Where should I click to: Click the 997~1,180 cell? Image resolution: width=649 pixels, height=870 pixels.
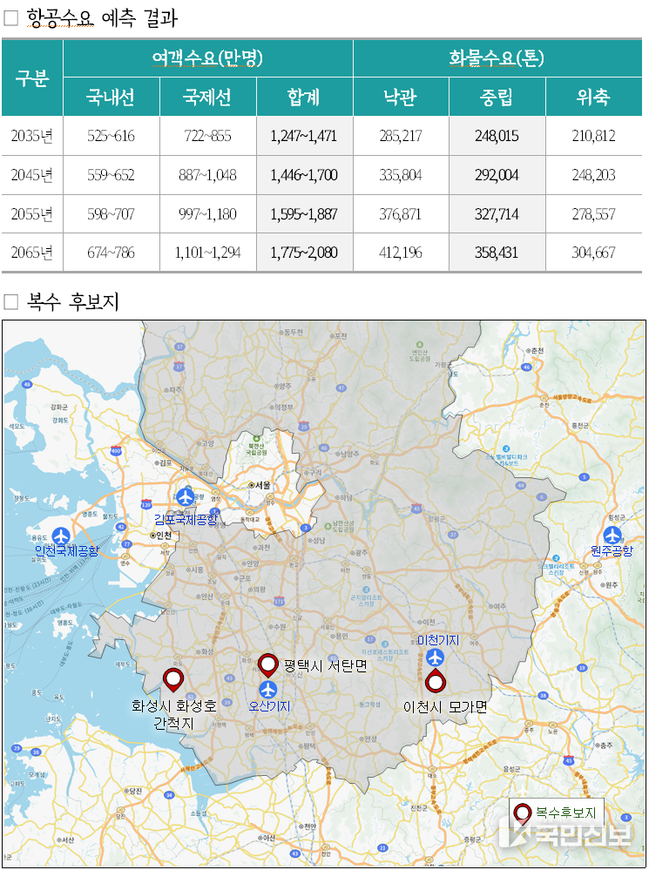[208, 214]
